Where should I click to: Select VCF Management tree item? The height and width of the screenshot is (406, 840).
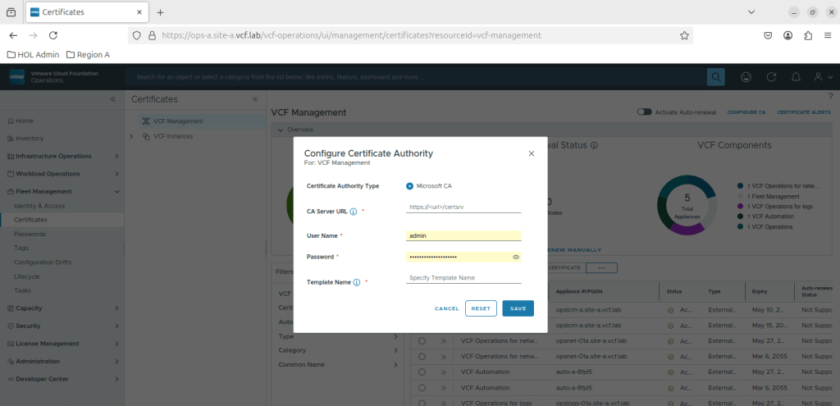(x=178, y=121)
